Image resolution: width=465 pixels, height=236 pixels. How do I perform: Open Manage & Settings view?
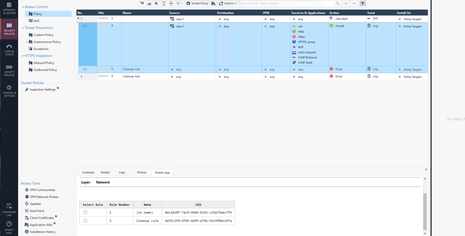pyautogui.click(x=9, y=91)
